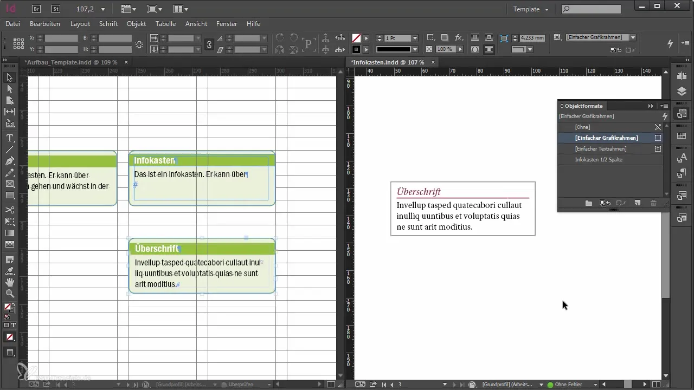Image resolution: width=694 pixels, height=390 pixels.
Task: Click the stroke color swatch in control bar
Action: pos(356,49)
